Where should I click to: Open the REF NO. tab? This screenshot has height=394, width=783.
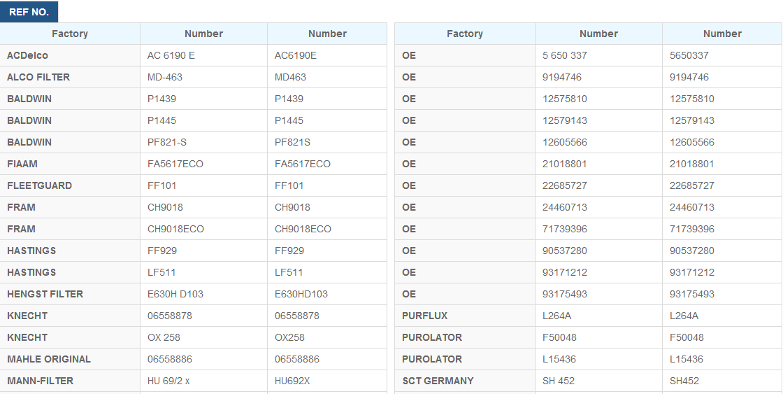click(x=29, y=12)
